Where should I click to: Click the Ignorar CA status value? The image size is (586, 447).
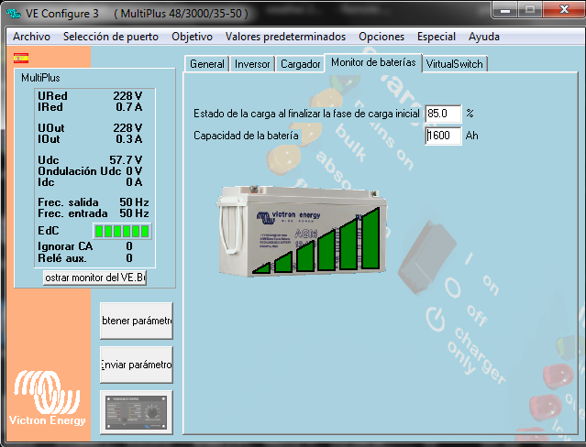click(129, 246)
